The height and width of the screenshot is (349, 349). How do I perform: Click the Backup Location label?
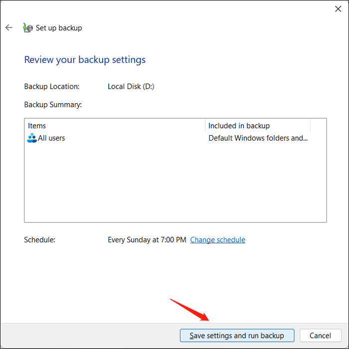(x=52, y=86)
